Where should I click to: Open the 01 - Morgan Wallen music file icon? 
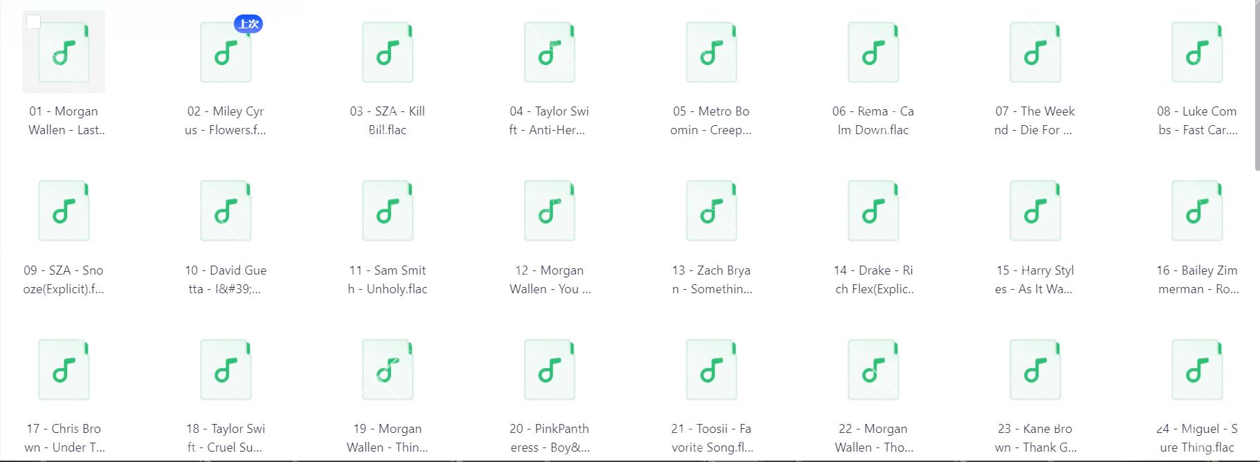[x=64, y=53]
